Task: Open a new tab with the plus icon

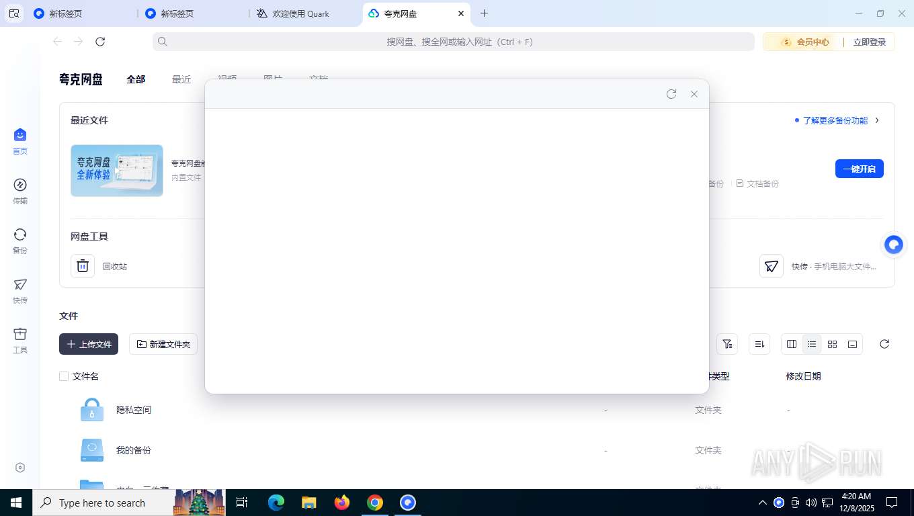Action: [x=484, y=13]
